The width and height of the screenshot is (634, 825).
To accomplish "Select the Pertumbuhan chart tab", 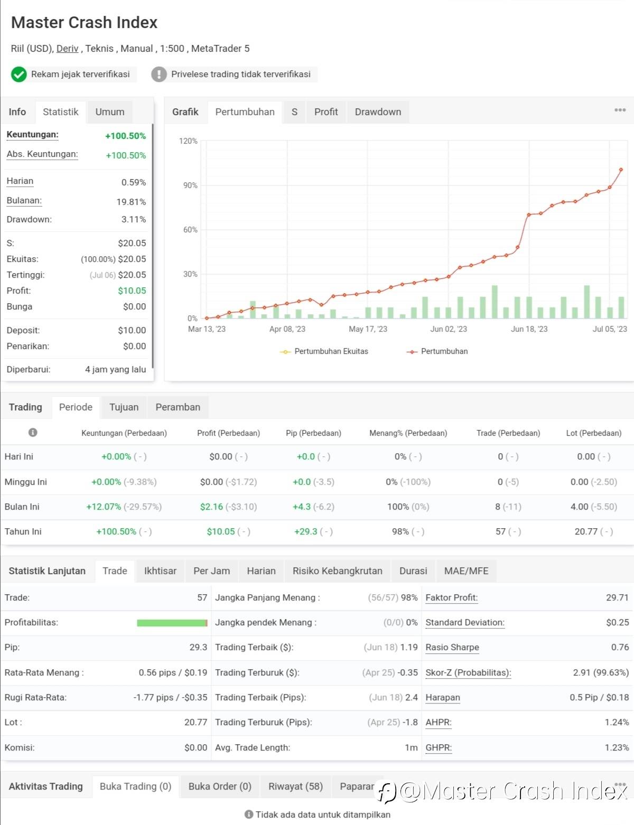I will pyautogui.click(x=245, y=112).
